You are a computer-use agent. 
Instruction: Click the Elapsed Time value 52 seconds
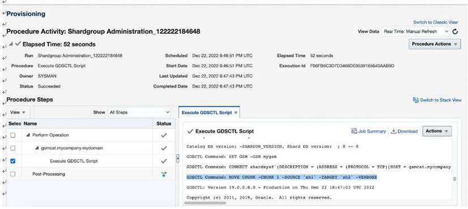(321, 56)
